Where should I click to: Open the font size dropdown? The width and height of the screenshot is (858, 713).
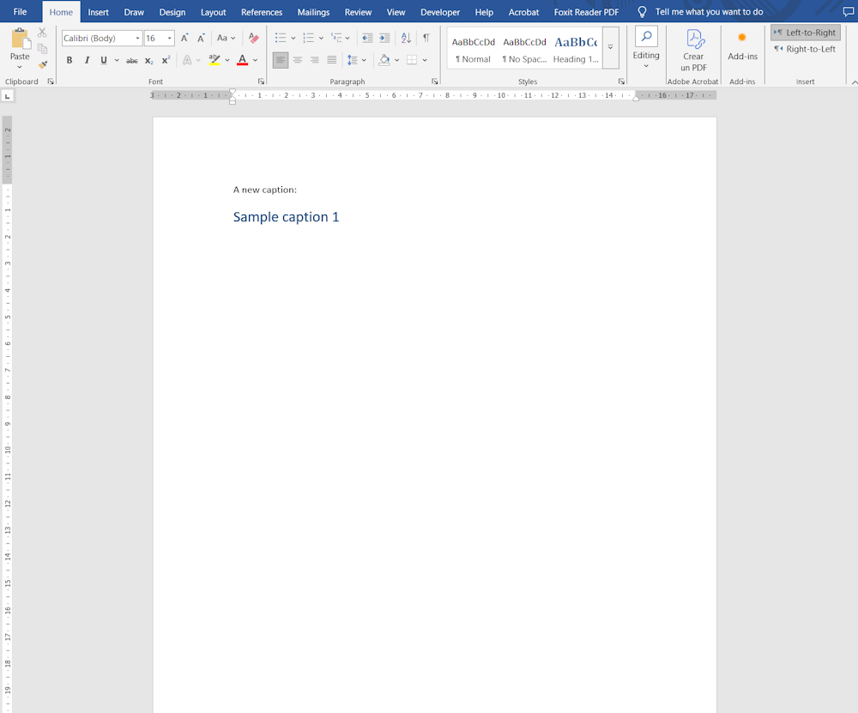170,39
